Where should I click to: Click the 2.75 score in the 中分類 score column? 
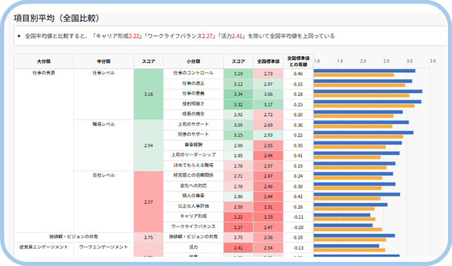pos(149,237)
